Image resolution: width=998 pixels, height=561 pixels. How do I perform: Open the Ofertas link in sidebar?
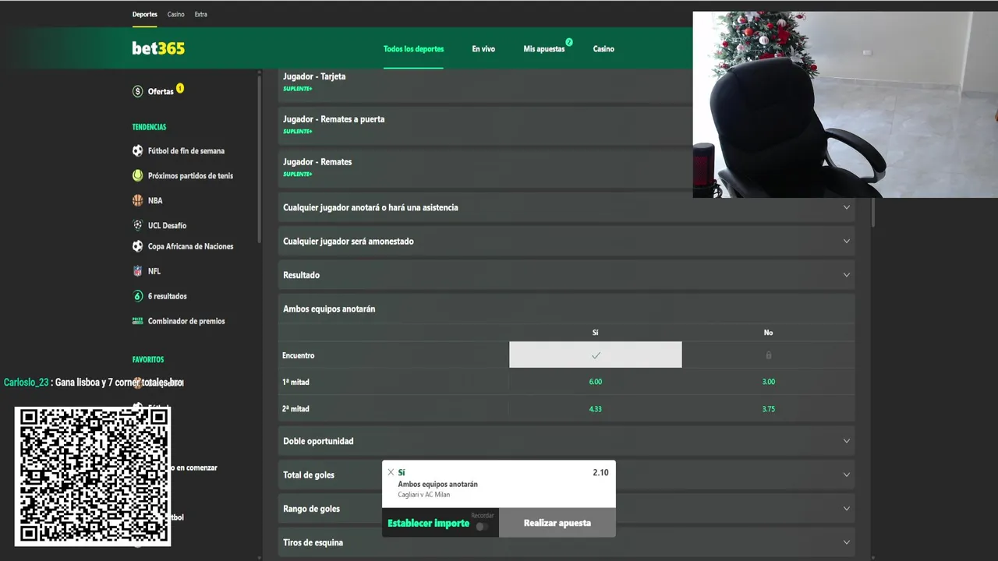[161, 92]
